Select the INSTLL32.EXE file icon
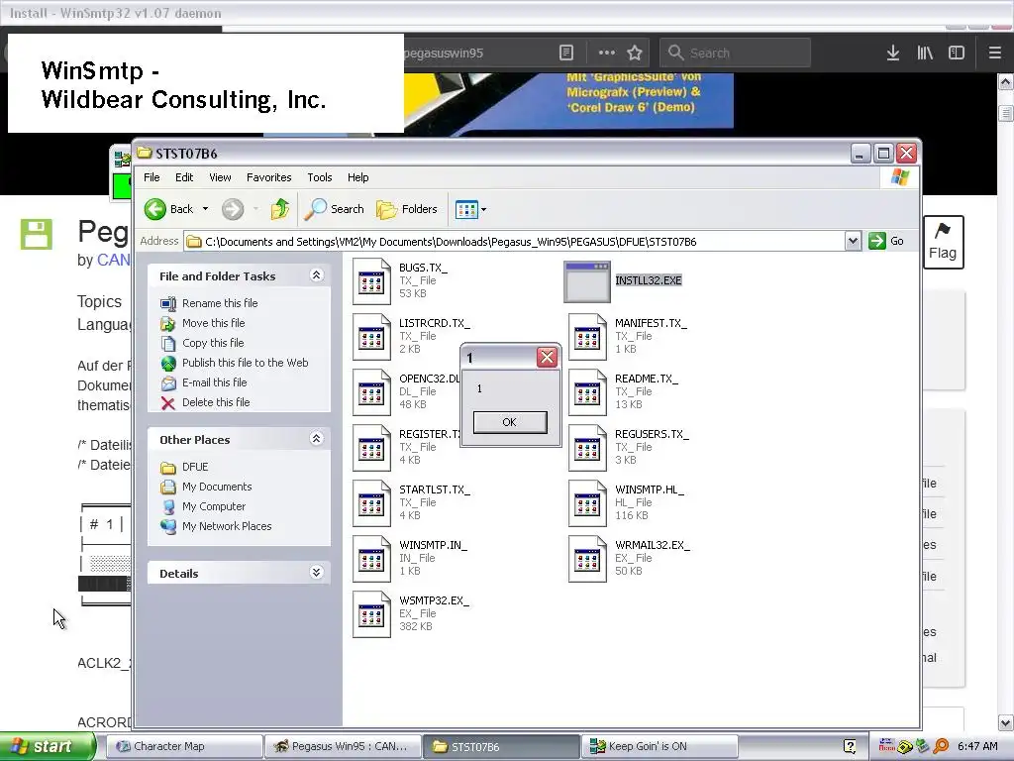This screenshot has width=1014, height=761. tap(587, 281)
